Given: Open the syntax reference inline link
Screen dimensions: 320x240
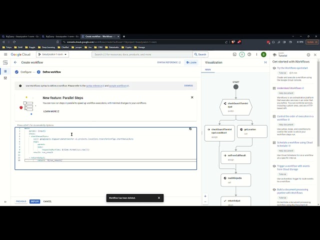Looking at the screenshot, I should [95, 85].
